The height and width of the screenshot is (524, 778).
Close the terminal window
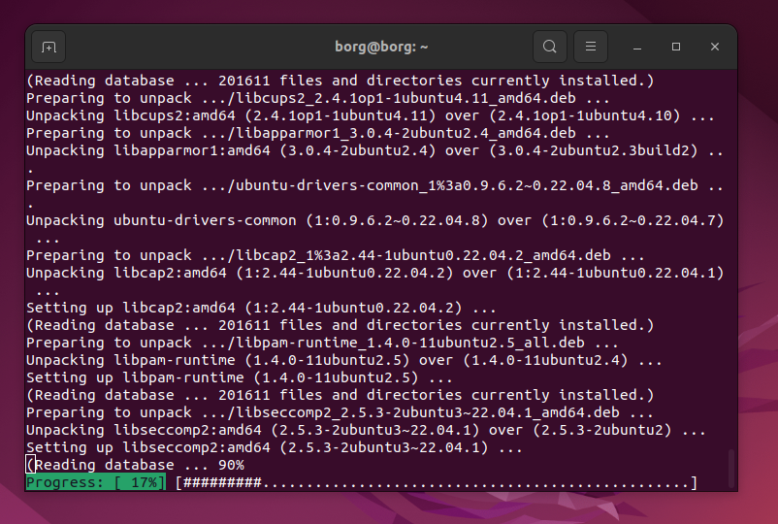pyautogui.click(x=715, y=47)
